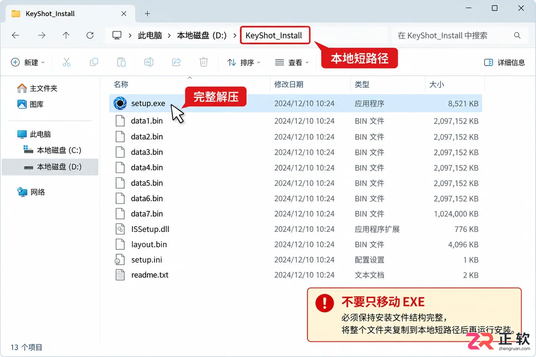Open the 新建 dropdown menu

pos(28,62)
